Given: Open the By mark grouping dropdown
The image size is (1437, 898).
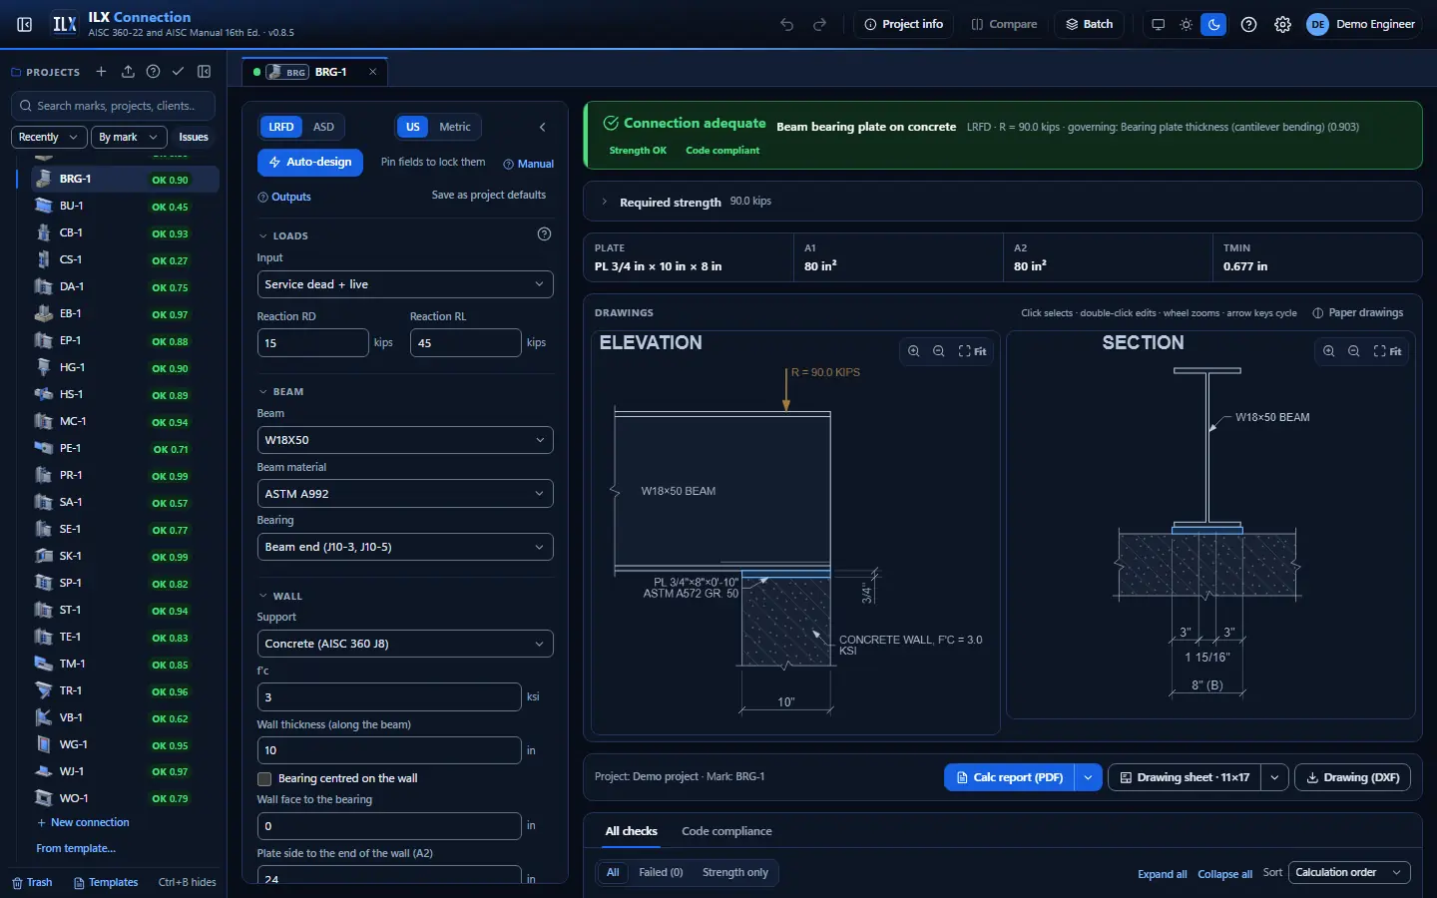Looking at the screenshot, I should [x=128, y=137].
